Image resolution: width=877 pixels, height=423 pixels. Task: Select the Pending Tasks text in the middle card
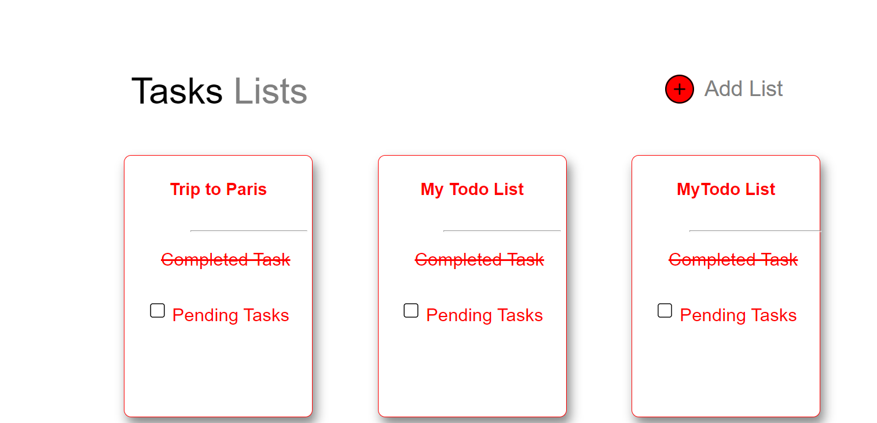[x=485, y=315]
